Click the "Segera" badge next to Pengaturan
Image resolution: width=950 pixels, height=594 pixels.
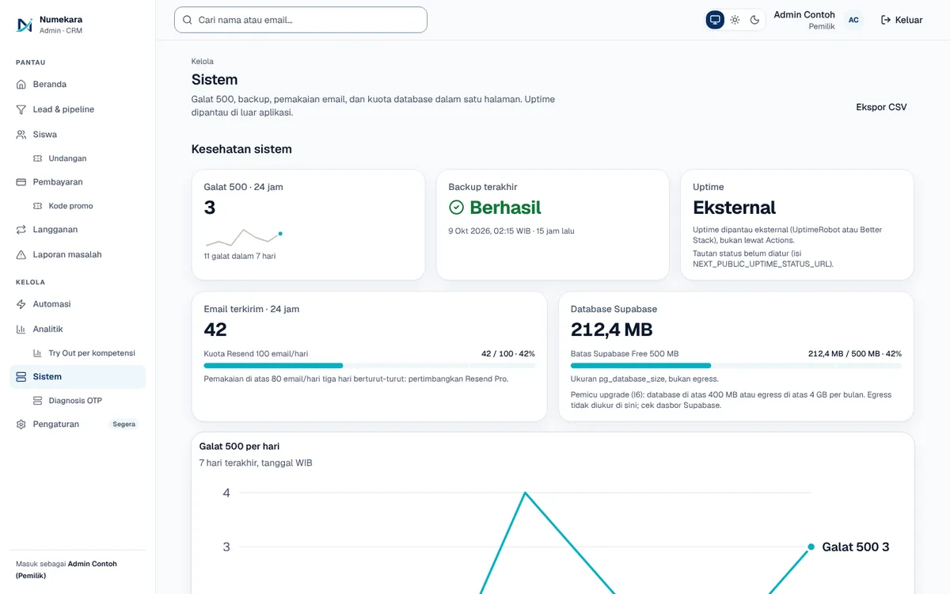(124, 425)
